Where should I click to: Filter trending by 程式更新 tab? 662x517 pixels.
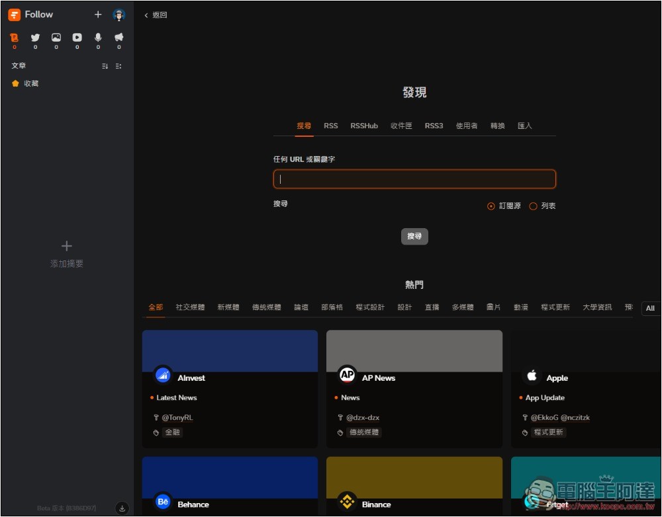[x=555, y=307]
